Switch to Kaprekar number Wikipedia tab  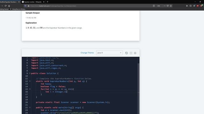point(33,2)
